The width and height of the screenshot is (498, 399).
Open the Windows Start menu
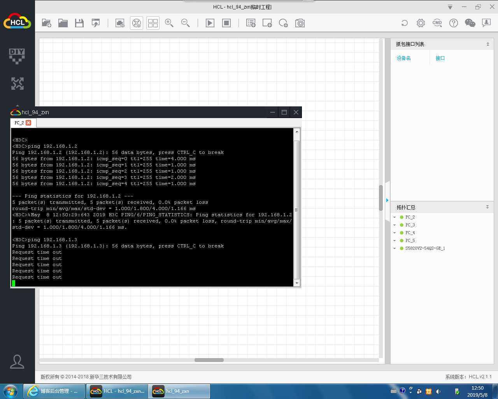[x=11, y=391]
